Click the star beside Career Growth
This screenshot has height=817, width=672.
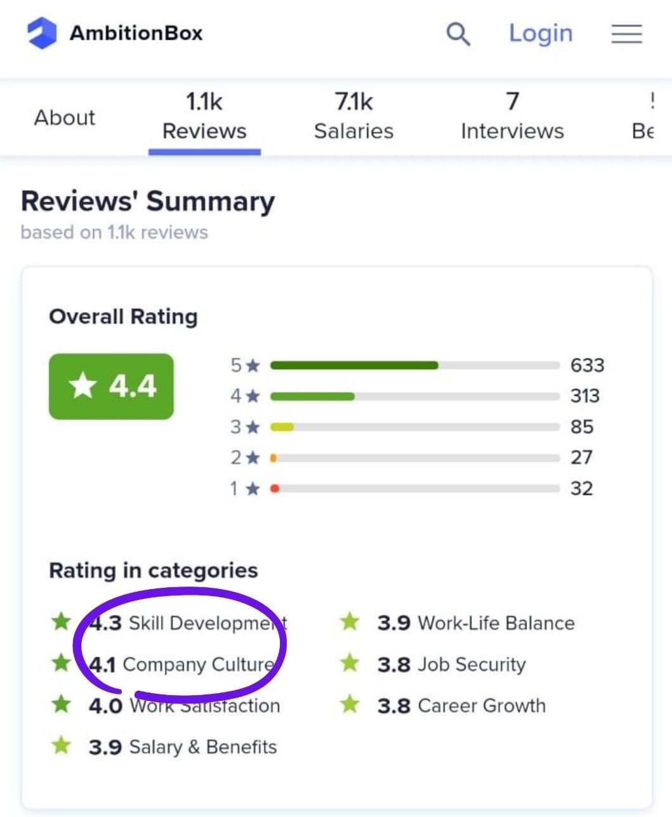click(350, 705)
